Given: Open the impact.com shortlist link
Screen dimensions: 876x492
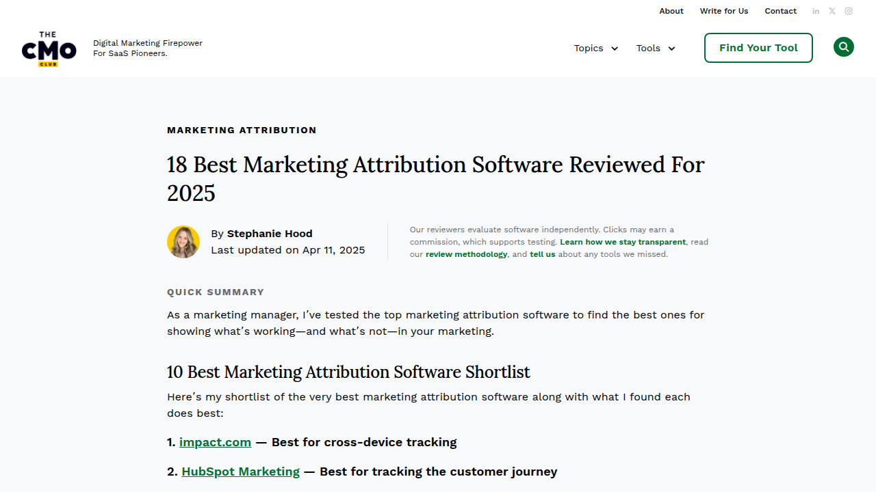Looking at the screenshot, I should (x=215, y=442).
